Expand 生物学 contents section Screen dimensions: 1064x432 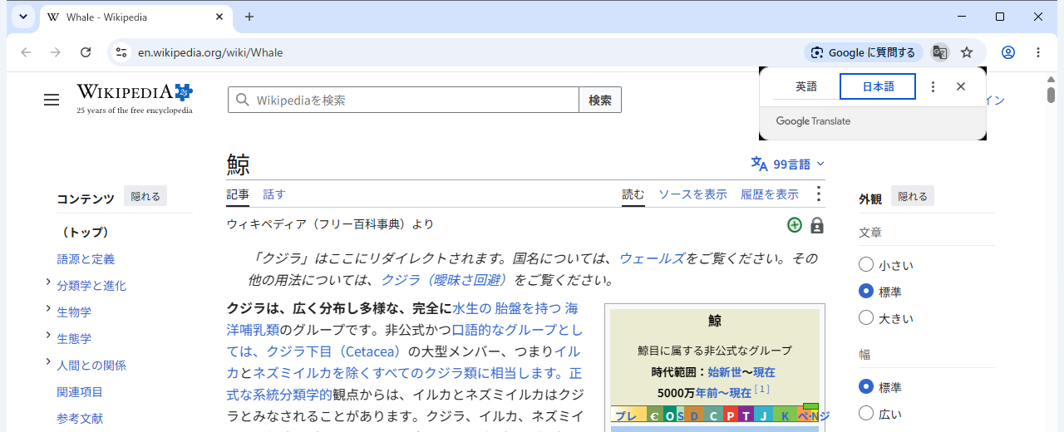(x=48, y=311)
